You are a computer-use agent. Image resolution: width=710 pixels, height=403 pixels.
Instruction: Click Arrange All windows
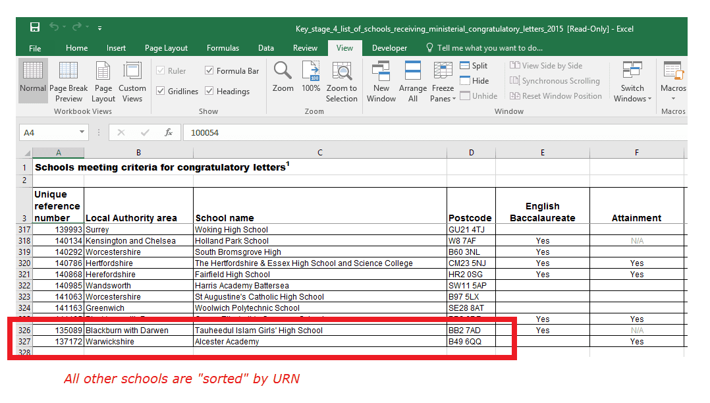click(412, 82)
